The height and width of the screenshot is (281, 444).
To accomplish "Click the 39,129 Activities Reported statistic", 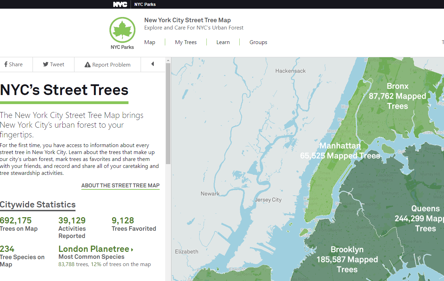I will (x=72, y=228).
